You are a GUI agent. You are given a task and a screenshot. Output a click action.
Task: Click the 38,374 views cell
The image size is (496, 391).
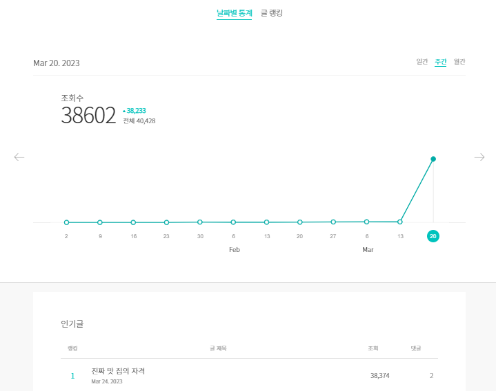(x=380, y=376)
